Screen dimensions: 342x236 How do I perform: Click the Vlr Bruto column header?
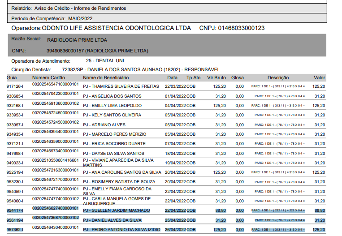tap(216, 78)
